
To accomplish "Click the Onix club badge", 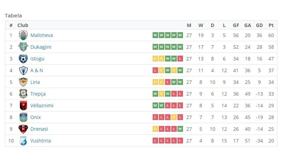I will 23,117.
